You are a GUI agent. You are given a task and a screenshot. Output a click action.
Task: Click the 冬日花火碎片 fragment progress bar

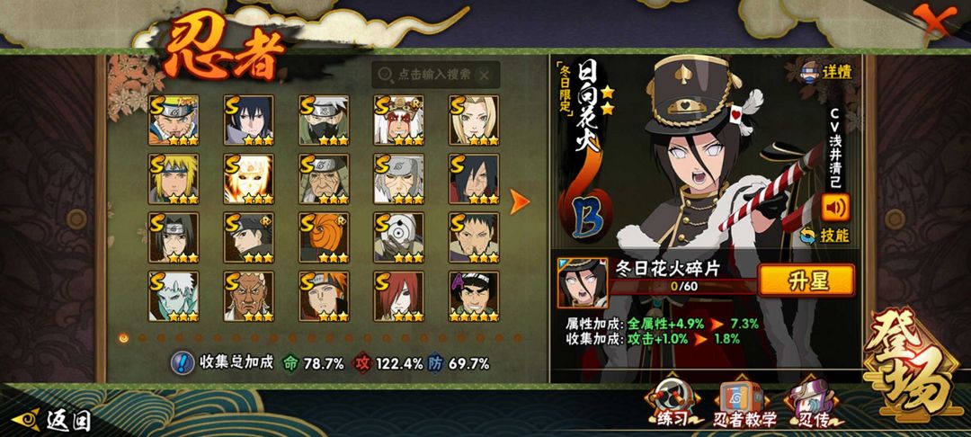tap(683, 286)
